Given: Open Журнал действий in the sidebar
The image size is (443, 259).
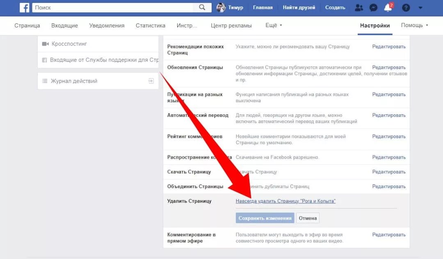Looking at the screenshot, I should pos(98,81).
